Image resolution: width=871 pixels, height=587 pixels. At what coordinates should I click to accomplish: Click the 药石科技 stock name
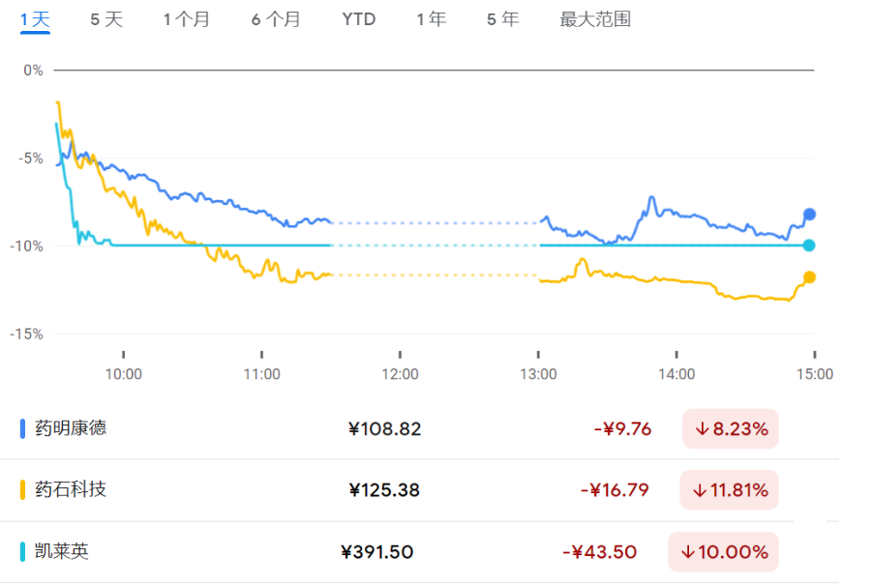pyautogui.click(x=71, y=489)
